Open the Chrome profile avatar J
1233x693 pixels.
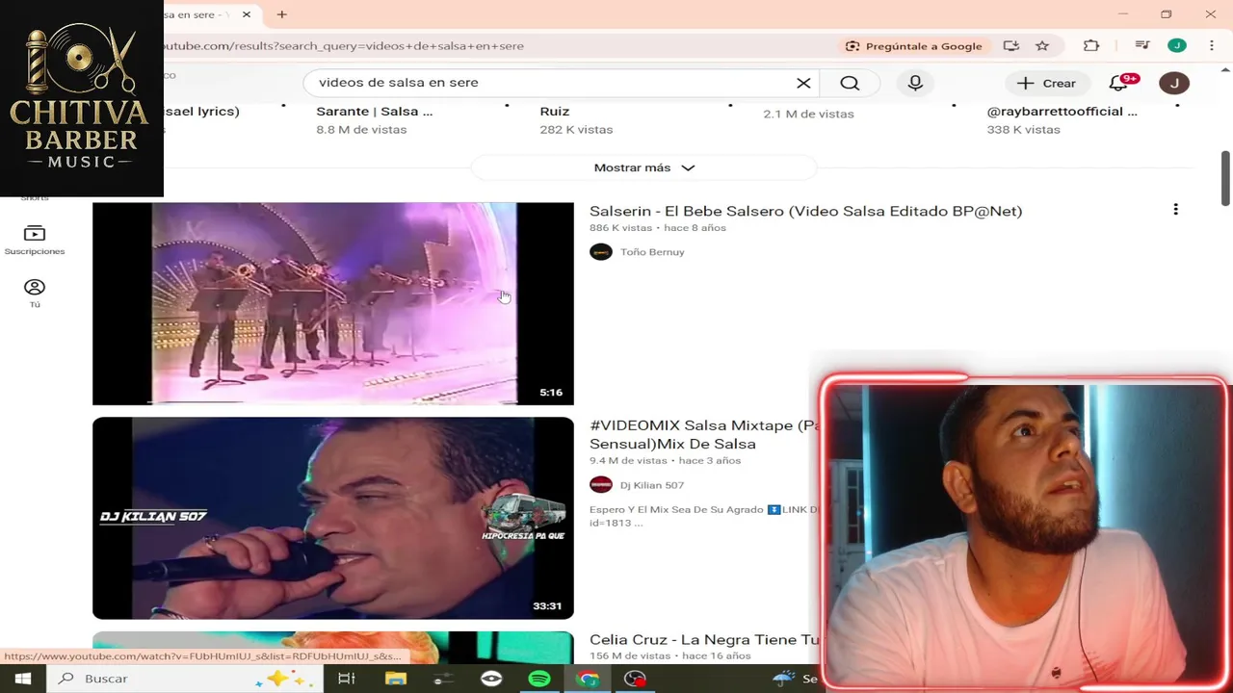(x=1177, y=45)
